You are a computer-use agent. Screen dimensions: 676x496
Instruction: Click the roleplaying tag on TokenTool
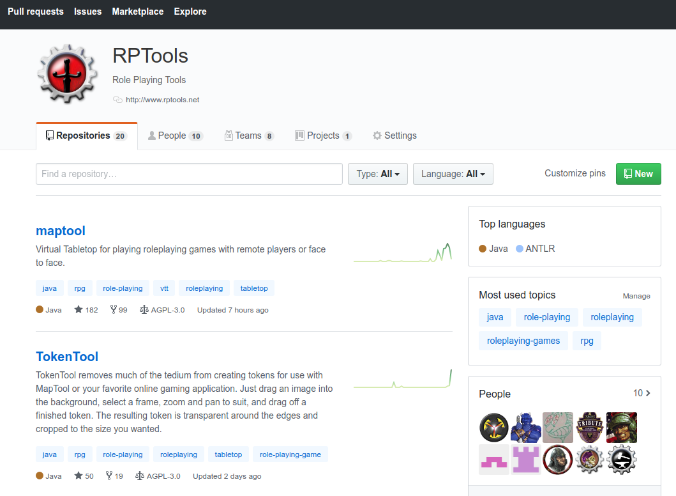point(179,454)
